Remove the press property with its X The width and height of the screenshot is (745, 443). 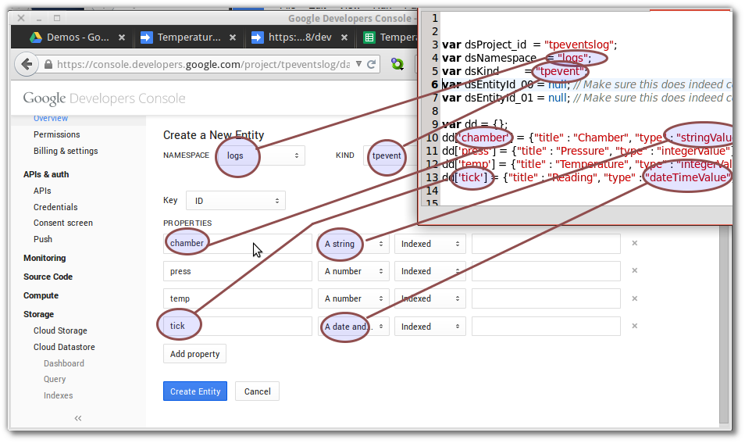point(634,270)
